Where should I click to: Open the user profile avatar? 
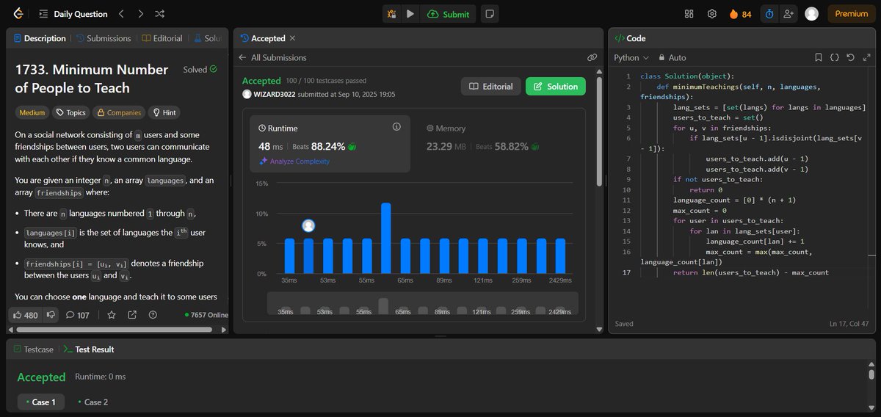click(811, 14)
